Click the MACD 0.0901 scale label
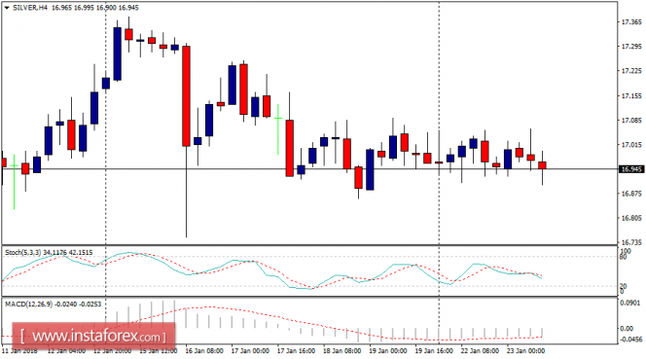646x359 pixels. coord(630,304)
